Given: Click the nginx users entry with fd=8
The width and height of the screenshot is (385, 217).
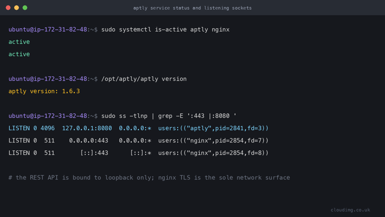Looking at the screenshot, I should [x=213, y=153].
